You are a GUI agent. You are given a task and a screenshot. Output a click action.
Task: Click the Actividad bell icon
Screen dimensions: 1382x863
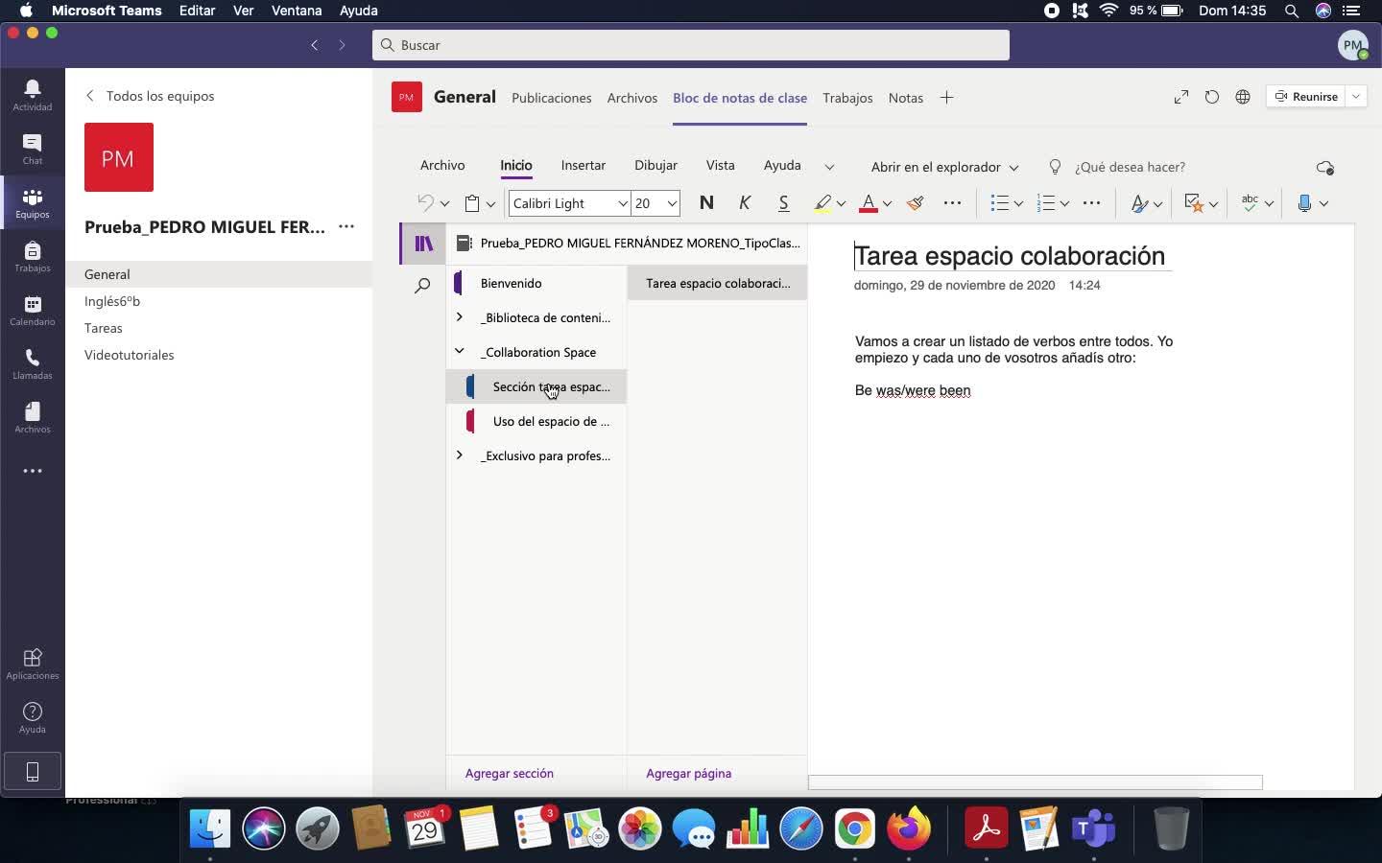tap(32, 95)
